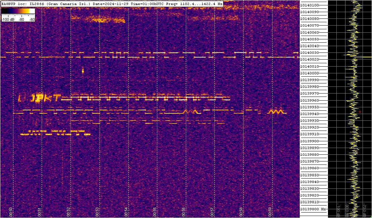
Task: Click the -60 color scale label
Action: coord(32,20)
